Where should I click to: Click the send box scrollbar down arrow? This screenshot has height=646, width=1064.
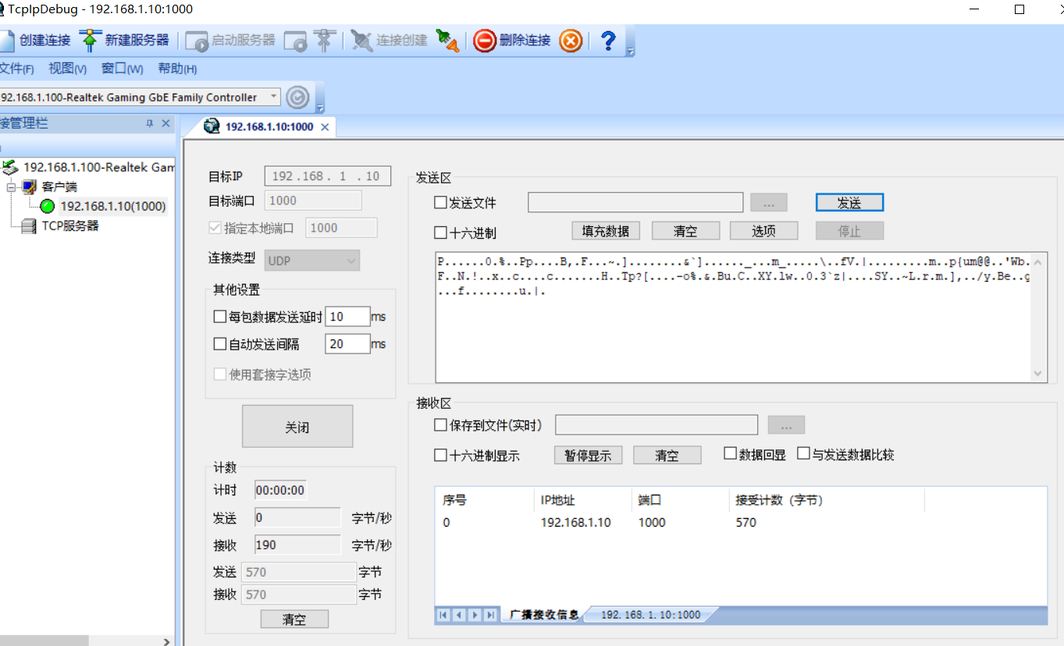tap(1038, 374)
